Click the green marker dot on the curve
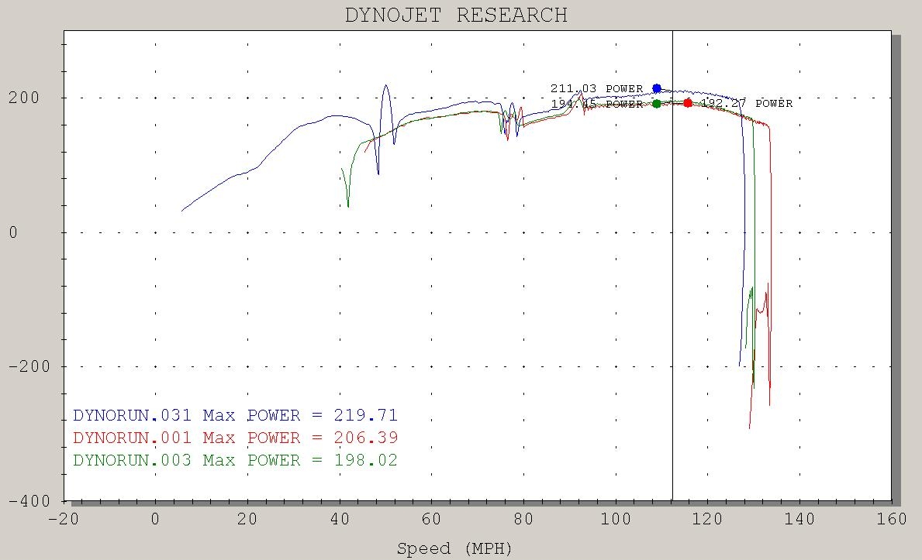922x560 pixels. pyautogui.click(x=657, y=104)
